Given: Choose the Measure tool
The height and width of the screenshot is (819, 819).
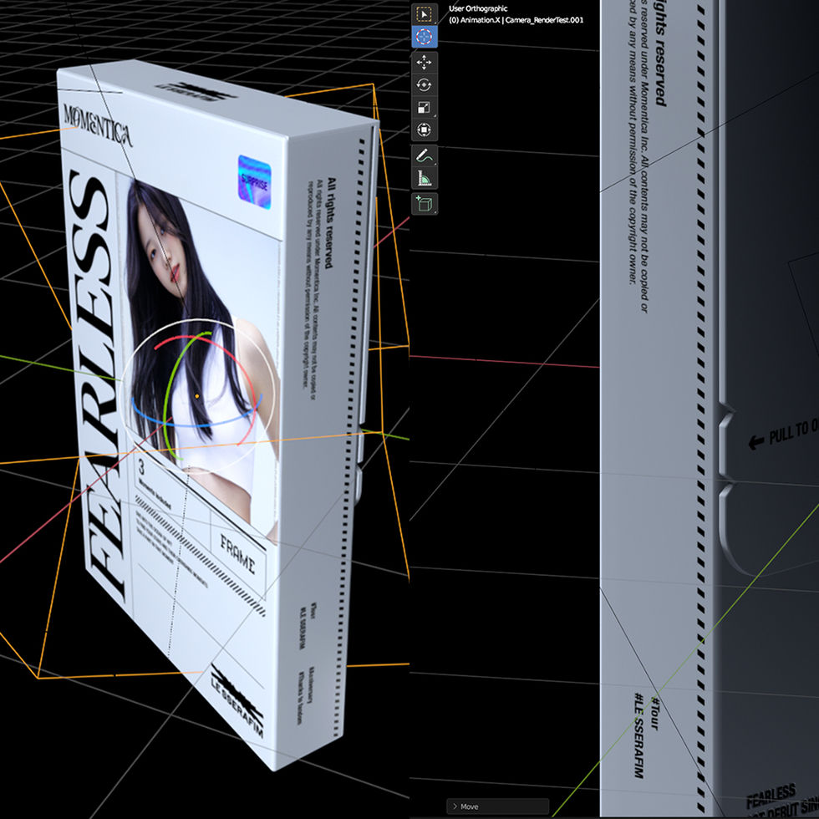Looking at the screenshot, I should pos(425,178).
